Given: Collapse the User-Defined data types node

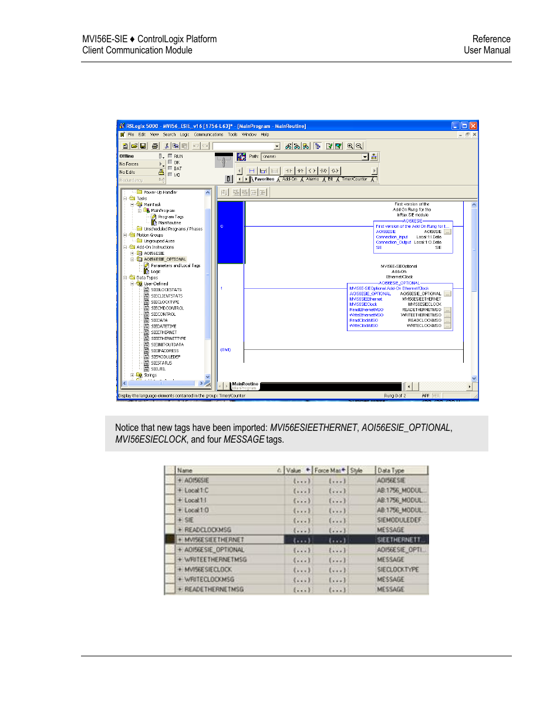Looking at the screenshot, I should [132, 284].
